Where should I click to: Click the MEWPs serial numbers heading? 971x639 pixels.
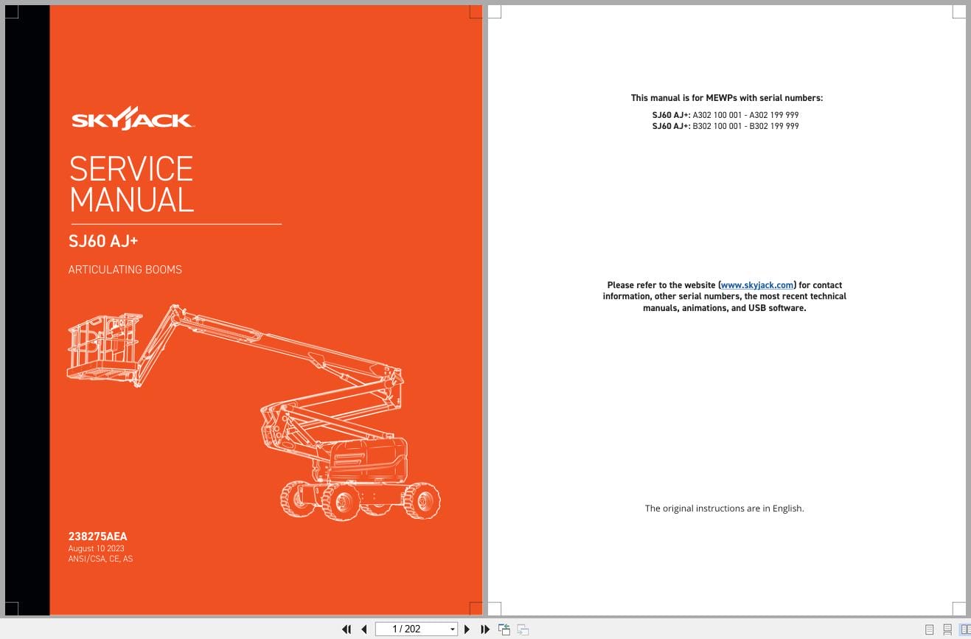click(725, 97)
